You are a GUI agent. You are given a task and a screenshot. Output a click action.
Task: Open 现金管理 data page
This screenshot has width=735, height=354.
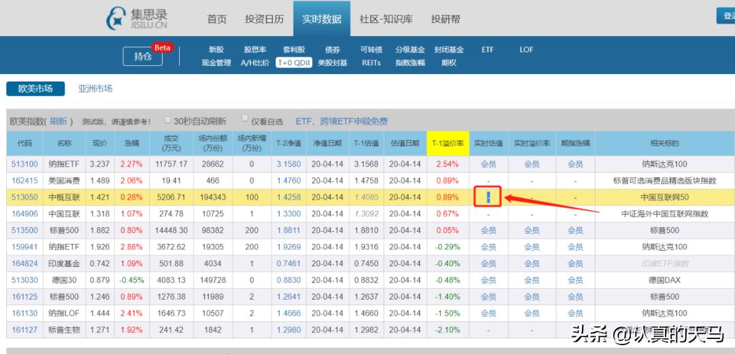(x=216, y=63)
